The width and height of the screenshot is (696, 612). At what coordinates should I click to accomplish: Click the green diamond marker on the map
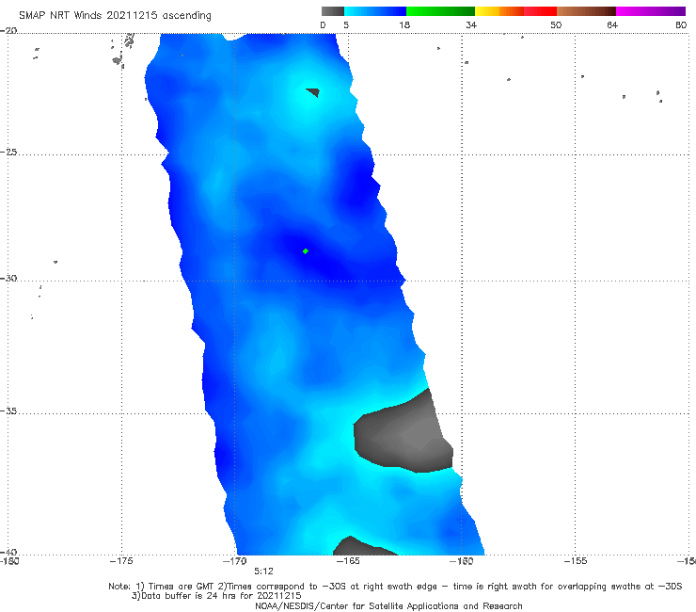tap(306, 251)
